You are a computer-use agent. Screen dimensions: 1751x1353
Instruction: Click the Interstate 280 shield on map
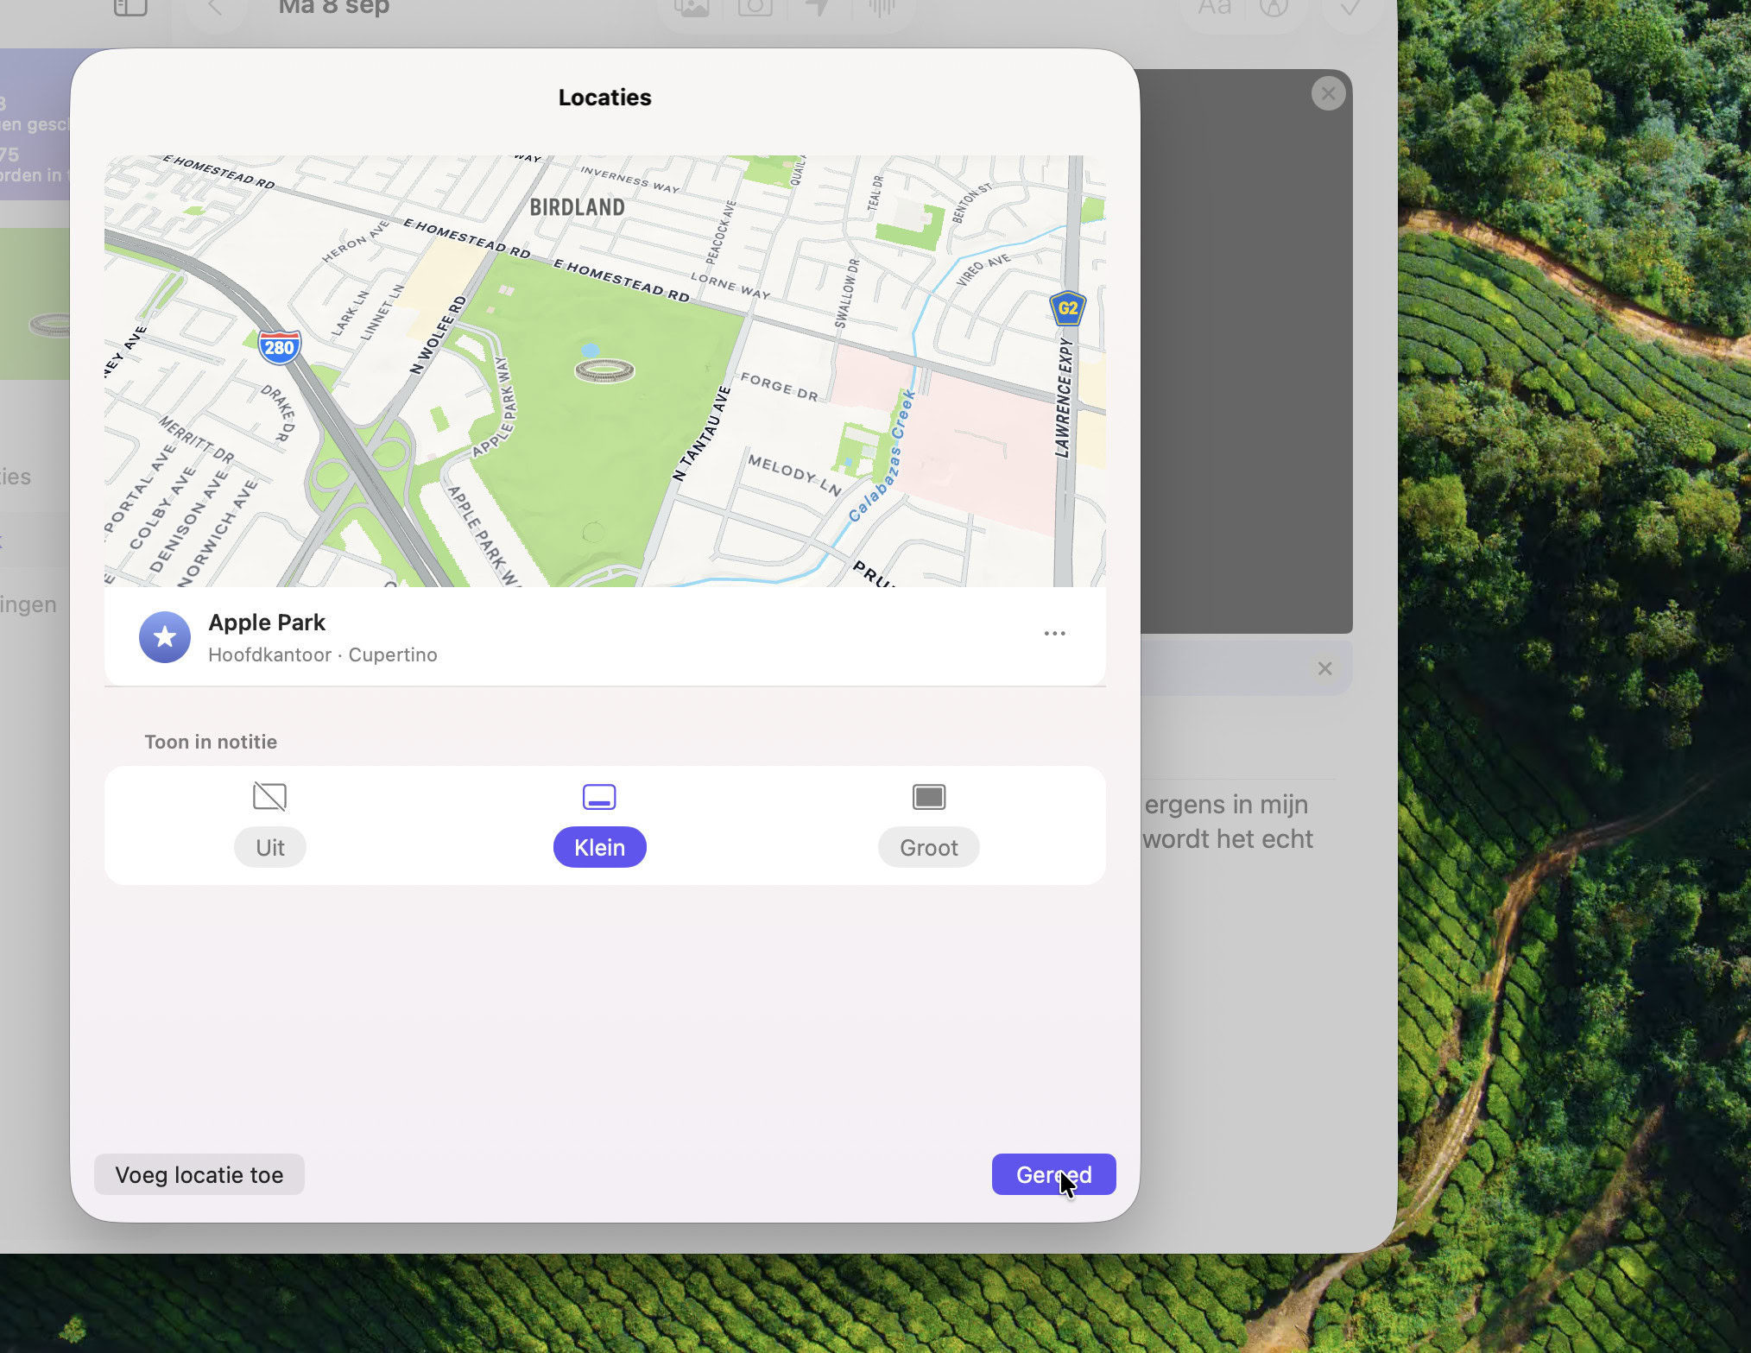pos(279,347)
